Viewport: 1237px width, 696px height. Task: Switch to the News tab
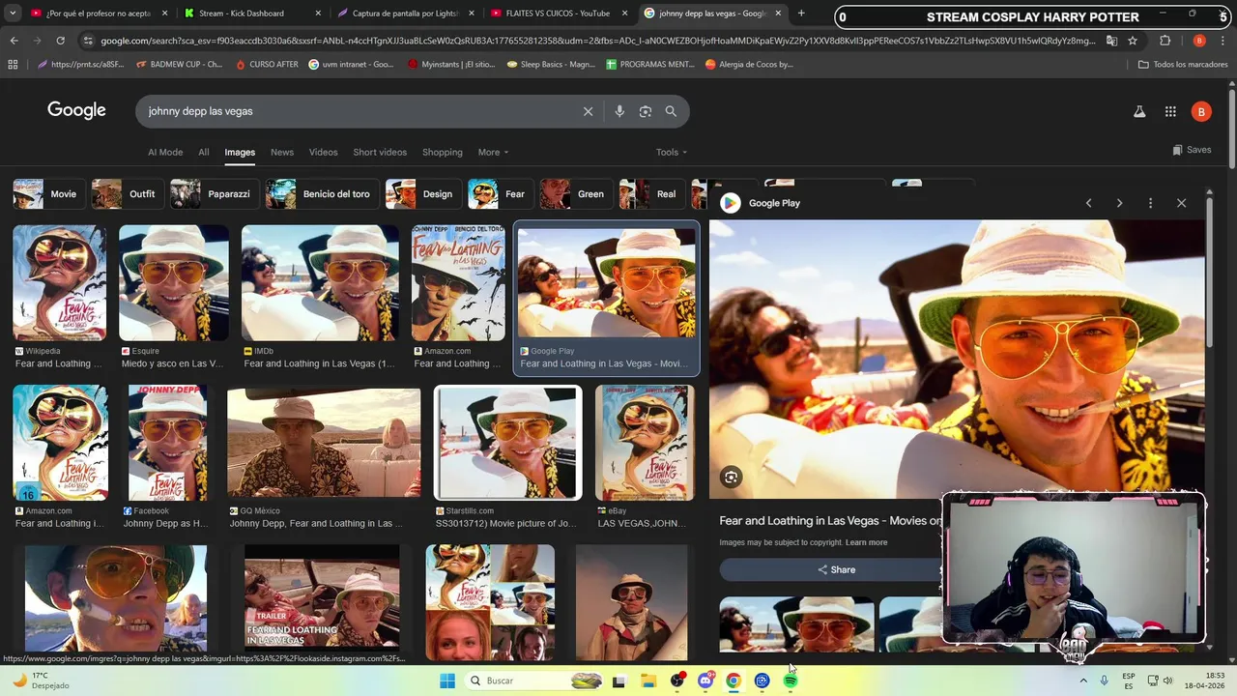[282, 152]
